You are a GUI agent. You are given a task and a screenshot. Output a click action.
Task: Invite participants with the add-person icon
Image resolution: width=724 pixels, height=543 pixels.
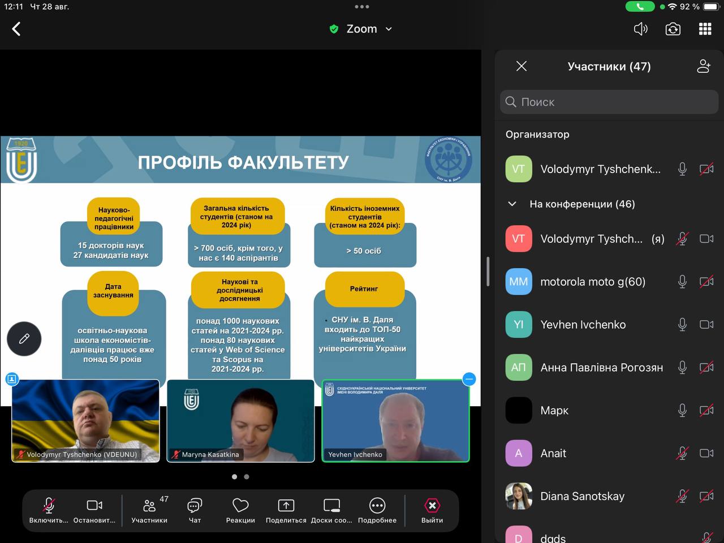(x=704, y=66)
